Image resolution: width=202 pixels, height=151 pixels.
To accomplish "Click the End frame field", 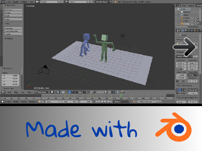I will point(70,102).
